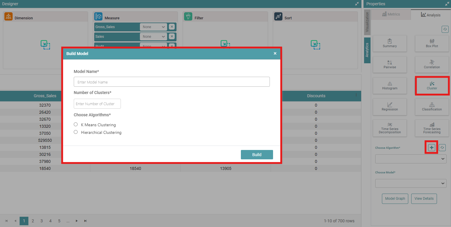Select Hierarchical Clustering radio button
Viewport: 451px width, 227px height.
click(76, 132)
